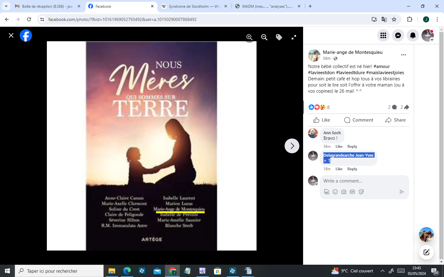Zoom out of the photo
The width and height of the screenshot is (444, 277).
[x=264, y=37]
